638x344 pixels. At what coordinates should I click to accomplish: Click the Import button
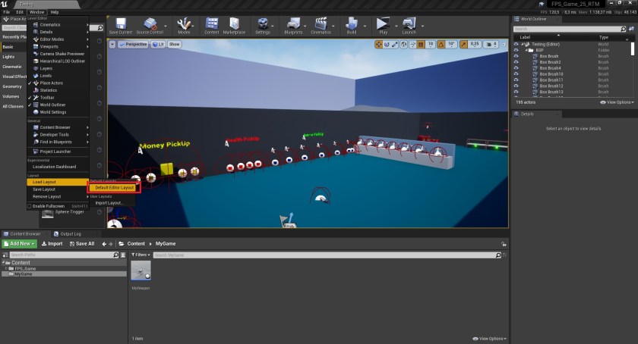point(52,244)
